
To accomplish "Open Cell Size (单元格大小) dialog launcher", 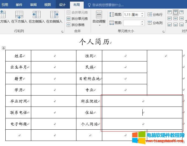I will point(163,32).
